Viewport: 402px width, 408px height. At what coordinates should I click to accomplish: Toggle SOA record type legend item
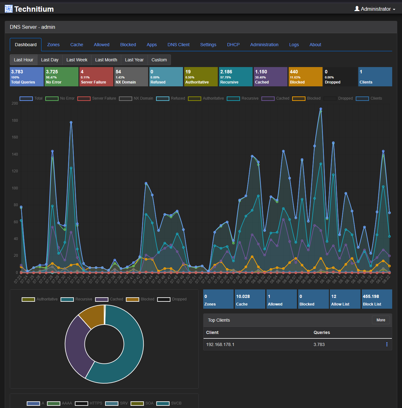(142, 403)
